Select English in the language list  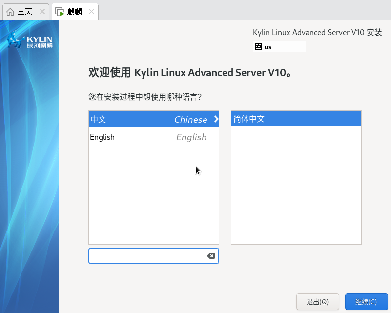pos(154,137)
